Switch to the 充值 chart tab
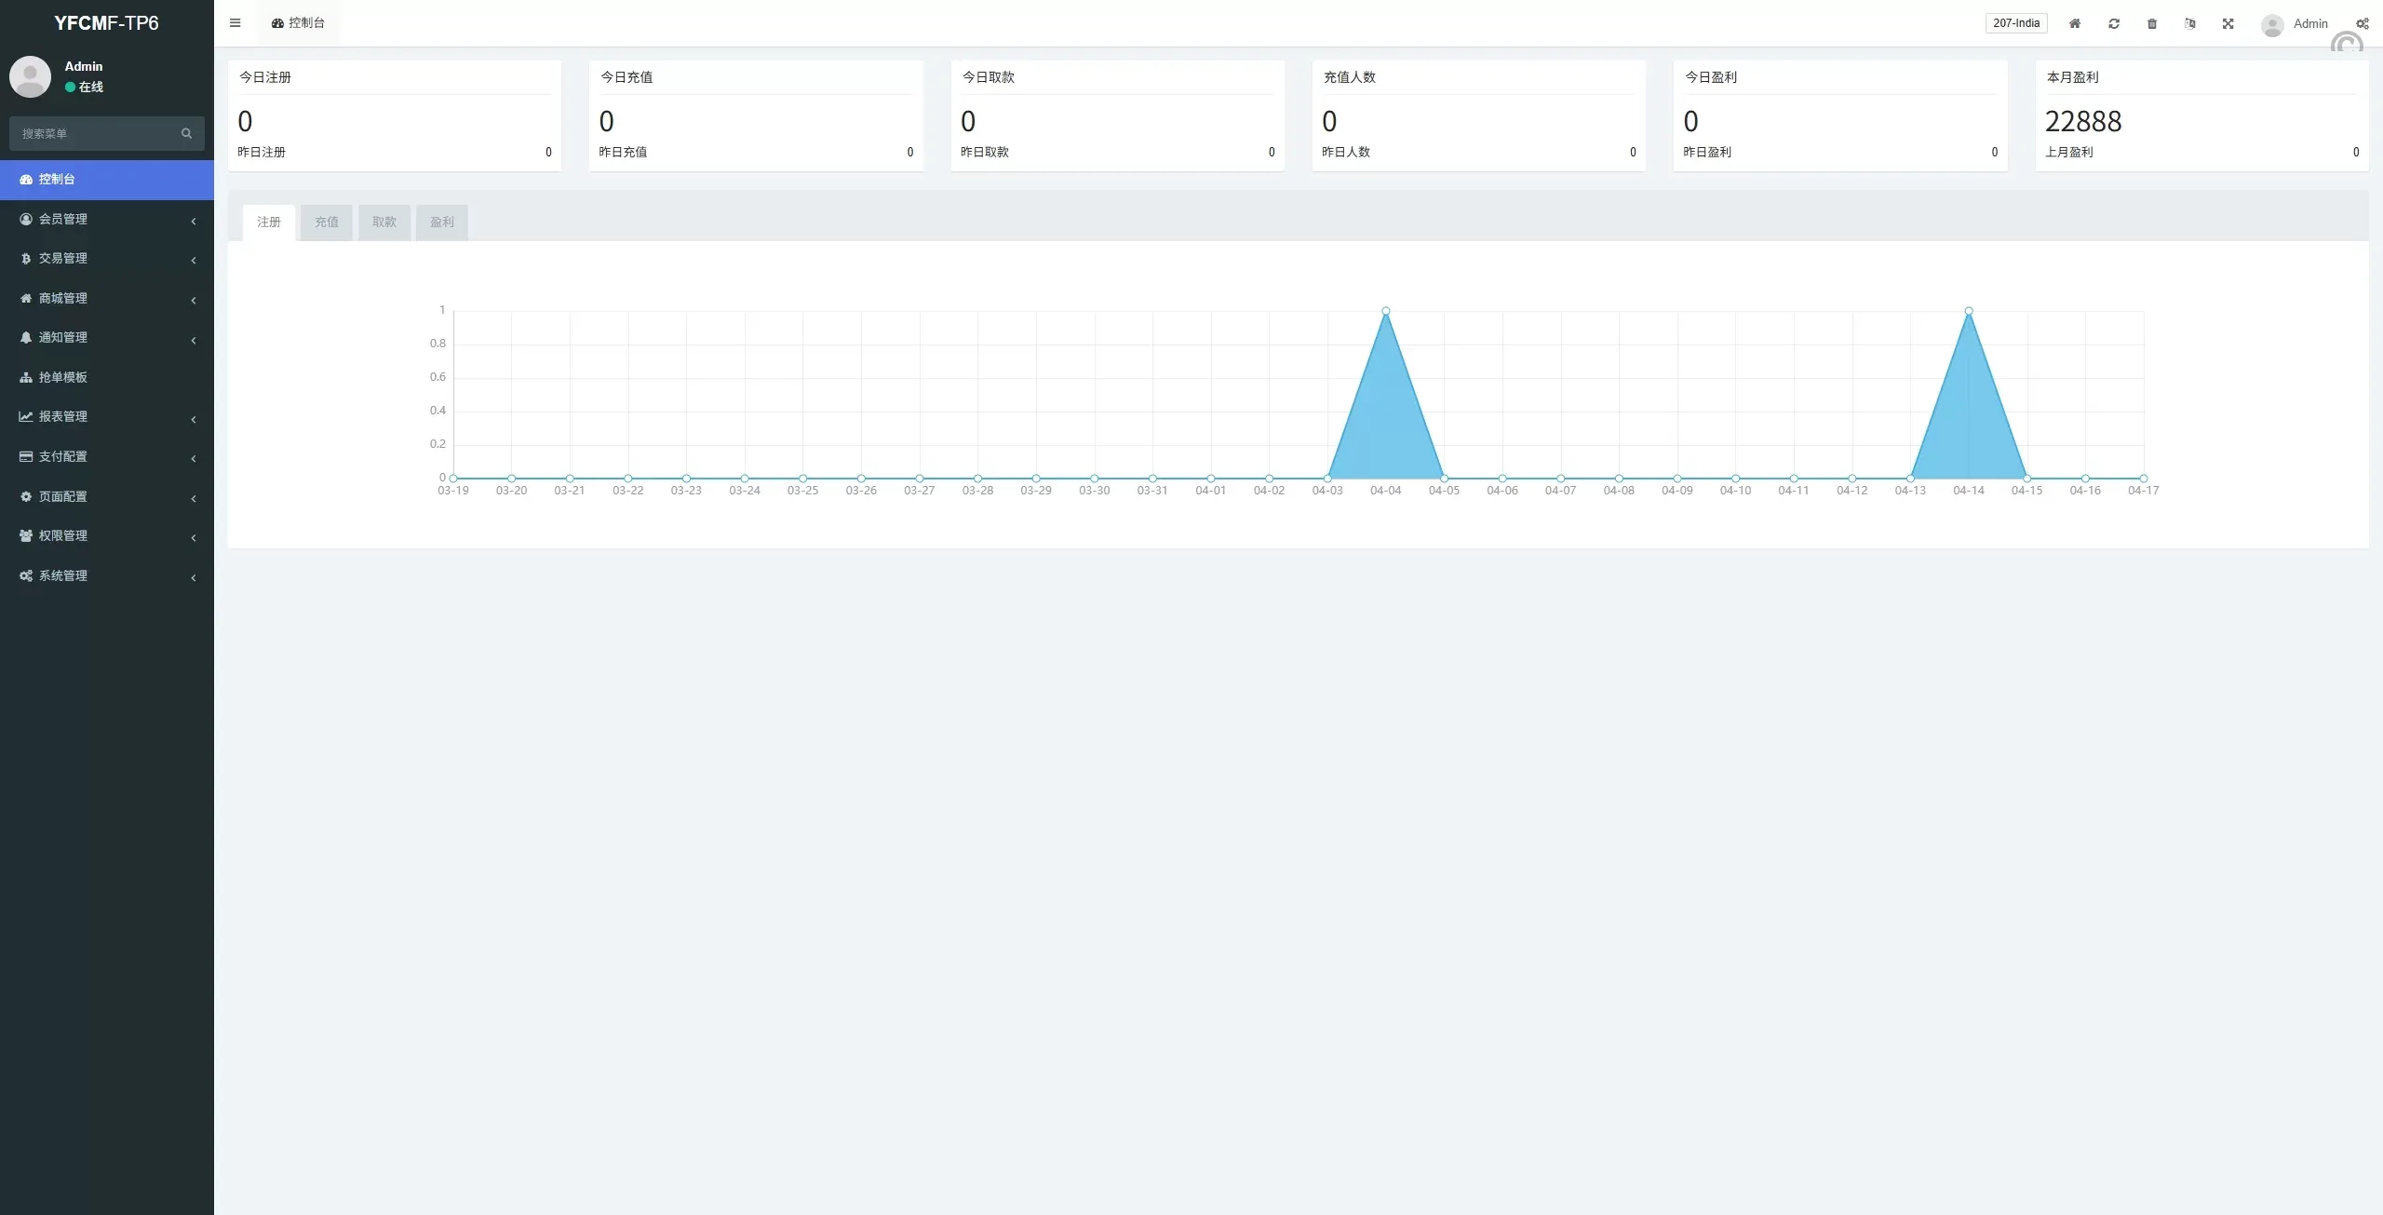Screen dimensions: 2383x1215 326,223
